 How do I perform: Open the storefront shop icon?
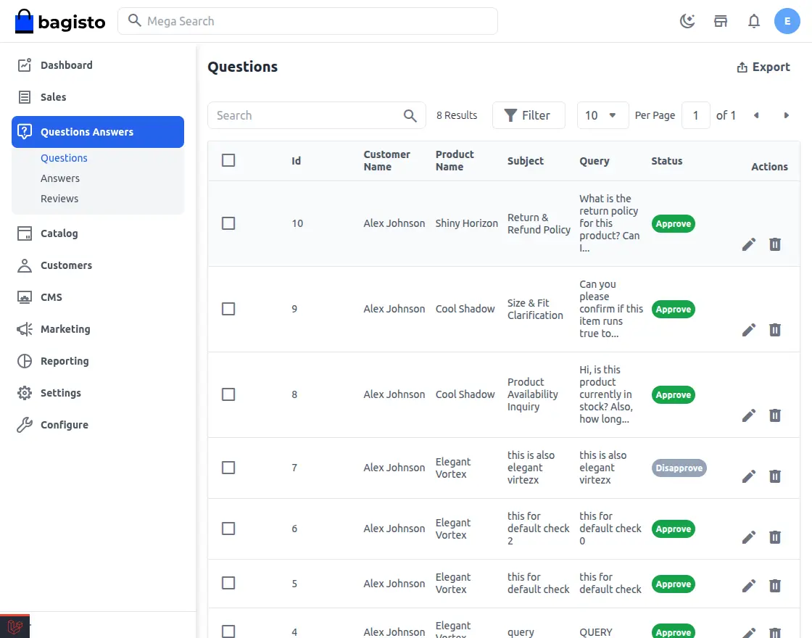(721, 21)
